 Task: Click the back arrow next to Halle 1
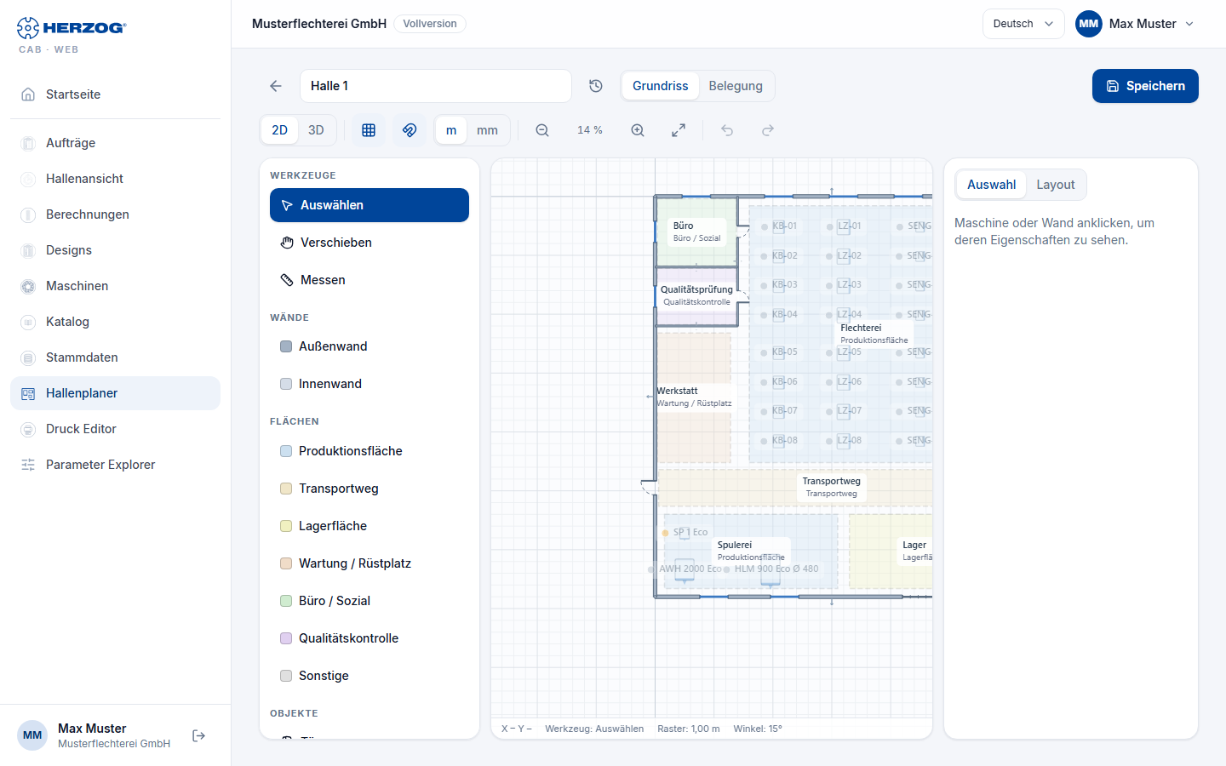(x=276, y=86)
